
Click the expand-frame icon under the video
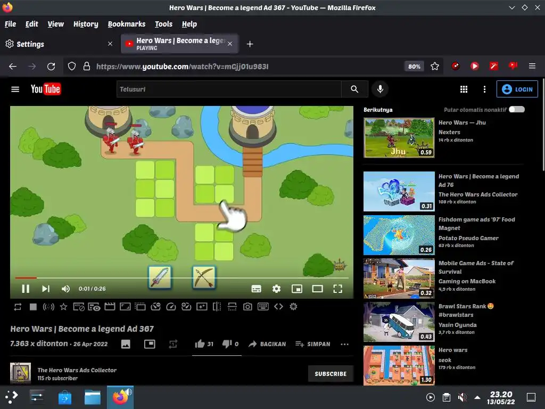125,307
